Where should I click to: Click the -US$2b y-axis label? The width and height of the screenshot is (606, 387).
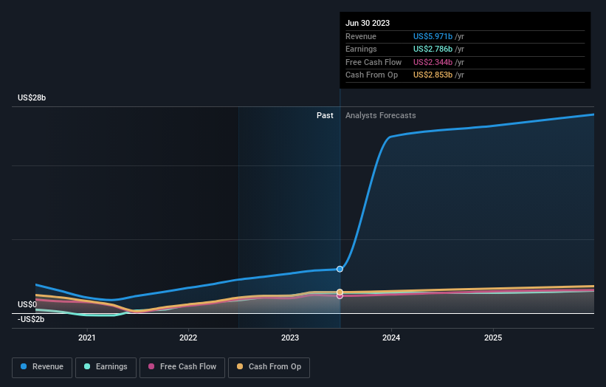click(31, 319)
